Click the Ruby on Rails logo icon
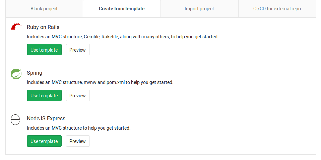Image resolution: width=321 pixels, height=160 pixels. tap(16, 27)
